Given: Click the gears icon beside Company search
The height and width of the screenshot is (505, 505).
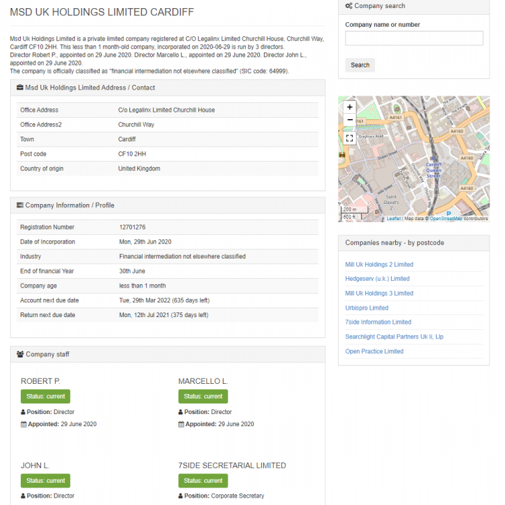Looking at the screenshot, I should [349, 6].
